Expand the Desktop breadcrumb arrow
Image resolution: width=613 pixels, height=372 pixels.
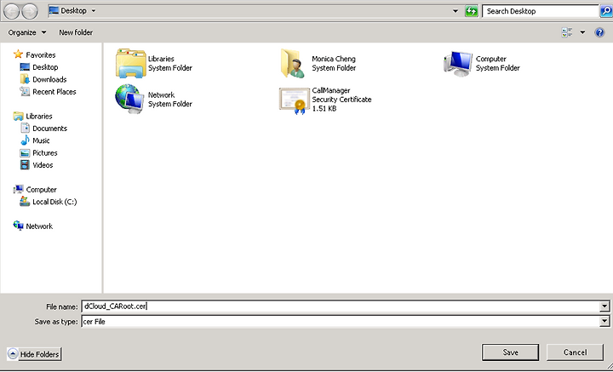coord(94,11)
